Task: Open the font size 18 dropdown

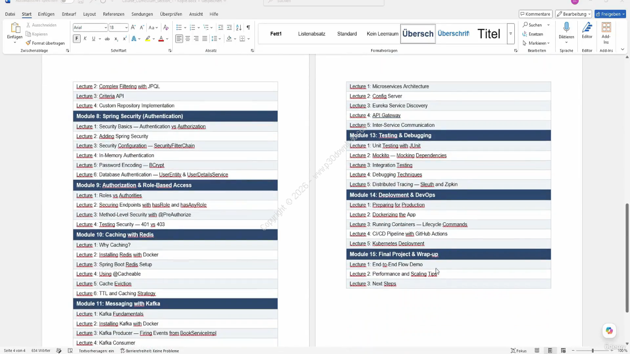Action: 126,28
